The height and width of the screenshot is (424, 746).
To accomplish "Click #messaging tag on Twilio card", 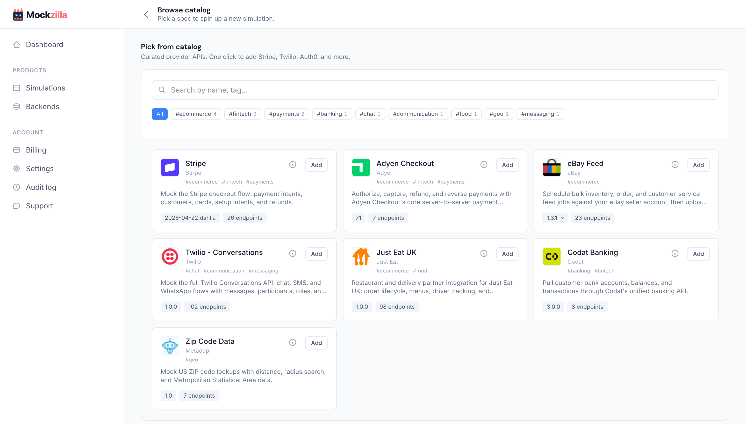I will (x=263, y=270).
